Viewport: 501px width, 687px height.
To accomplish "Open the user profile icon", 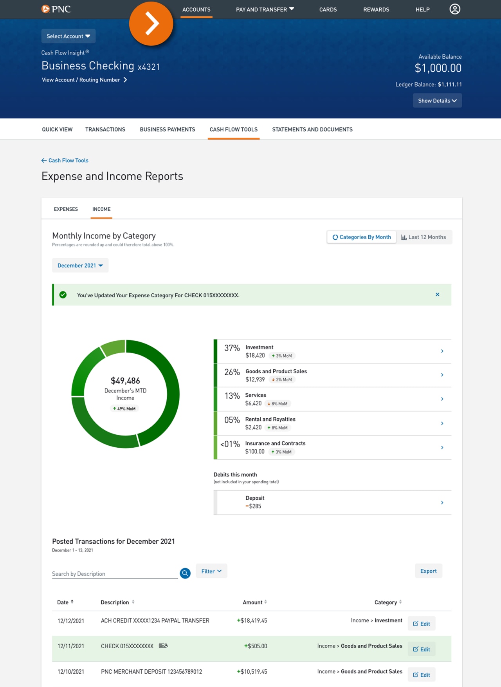I will click(454, 9).
